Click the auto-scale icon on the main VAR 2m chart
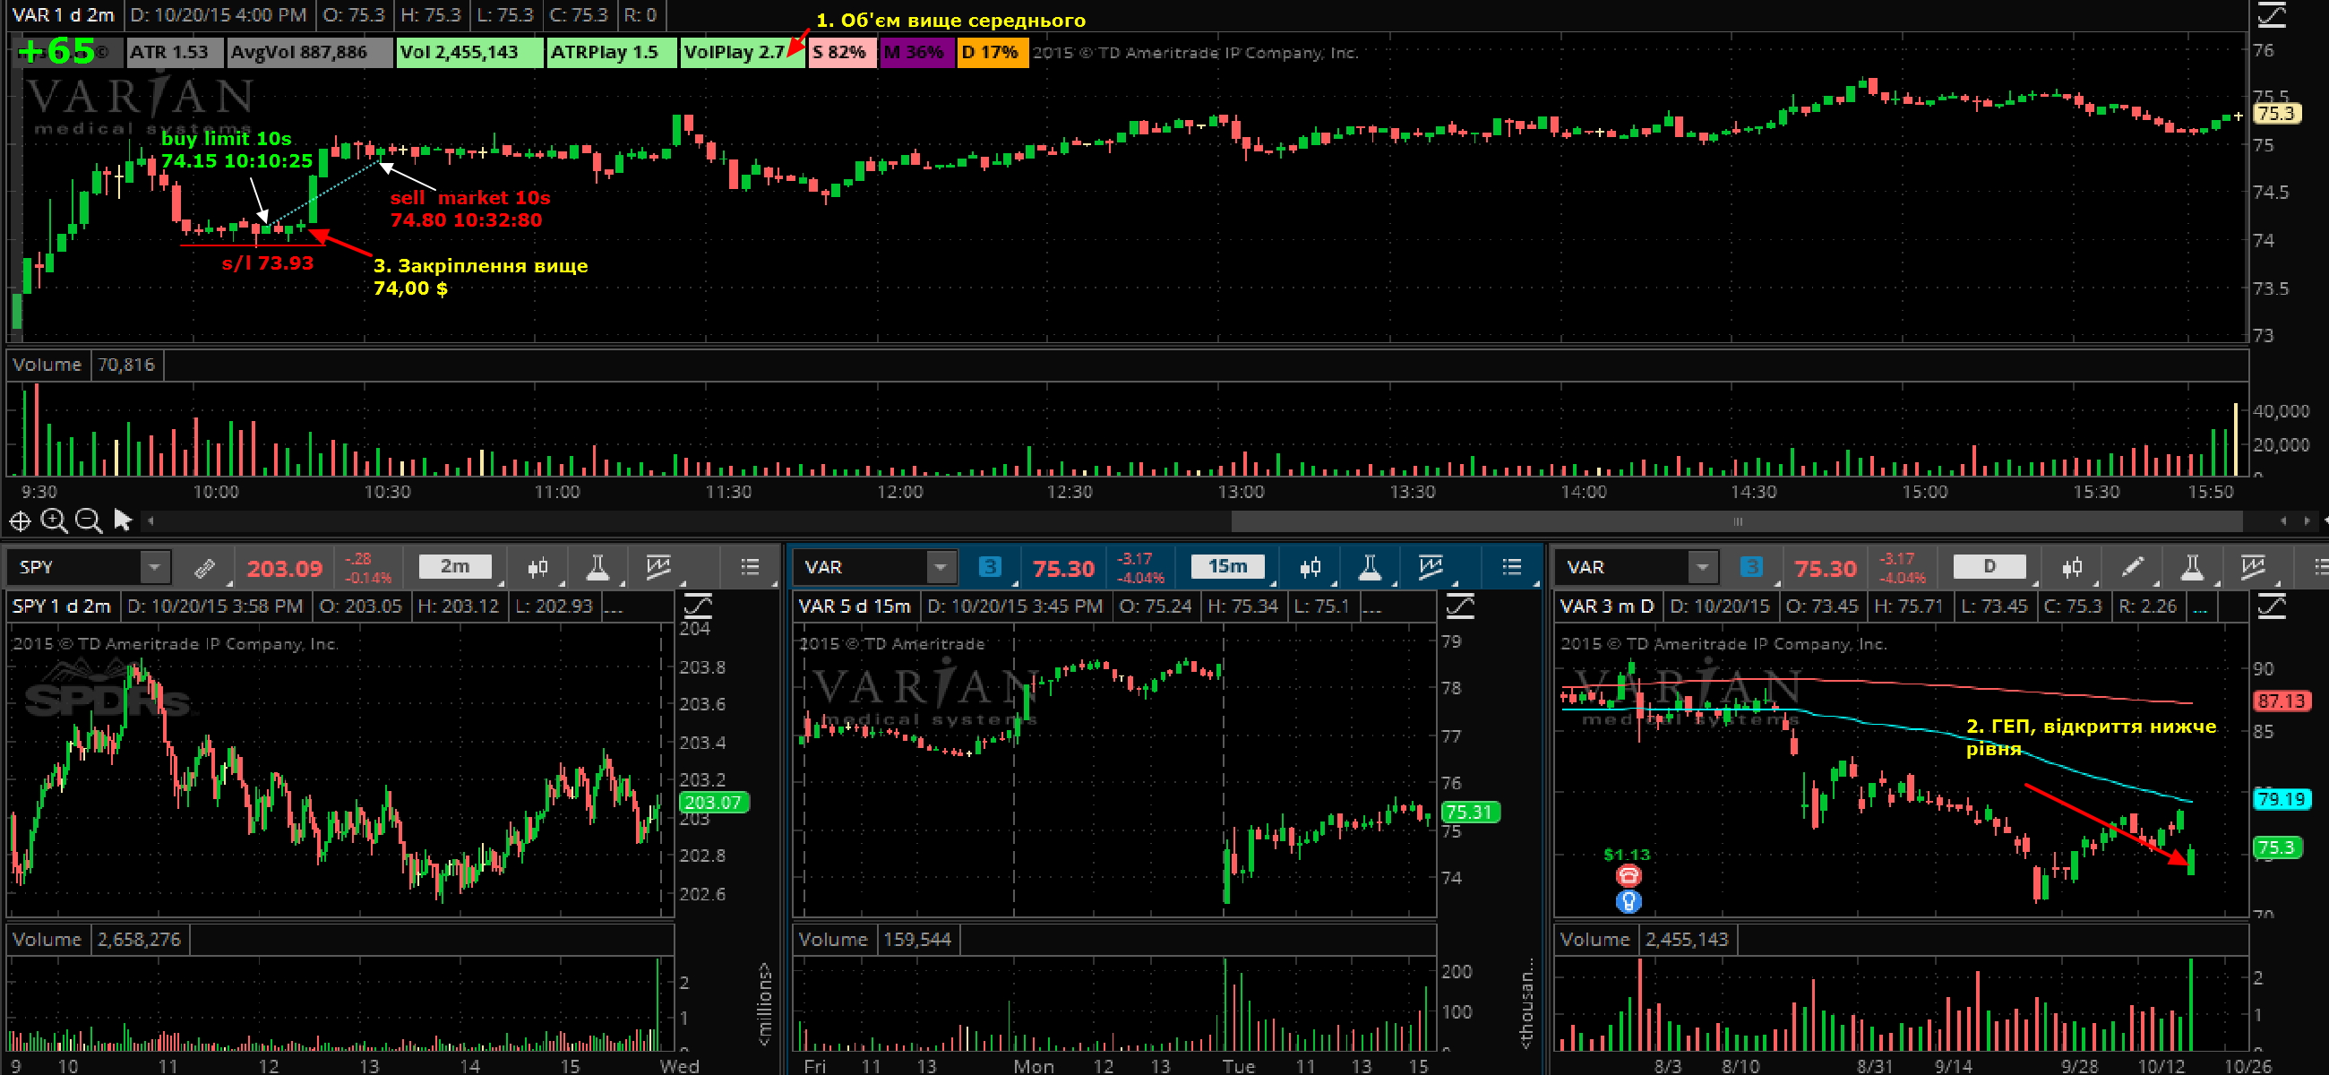The width and height of the screenshot is (2329, 1075). pos(2272,13)
